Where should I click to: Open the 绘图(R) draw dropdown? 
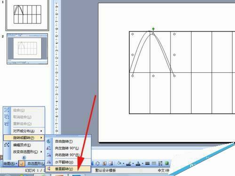tap(10, 164)
